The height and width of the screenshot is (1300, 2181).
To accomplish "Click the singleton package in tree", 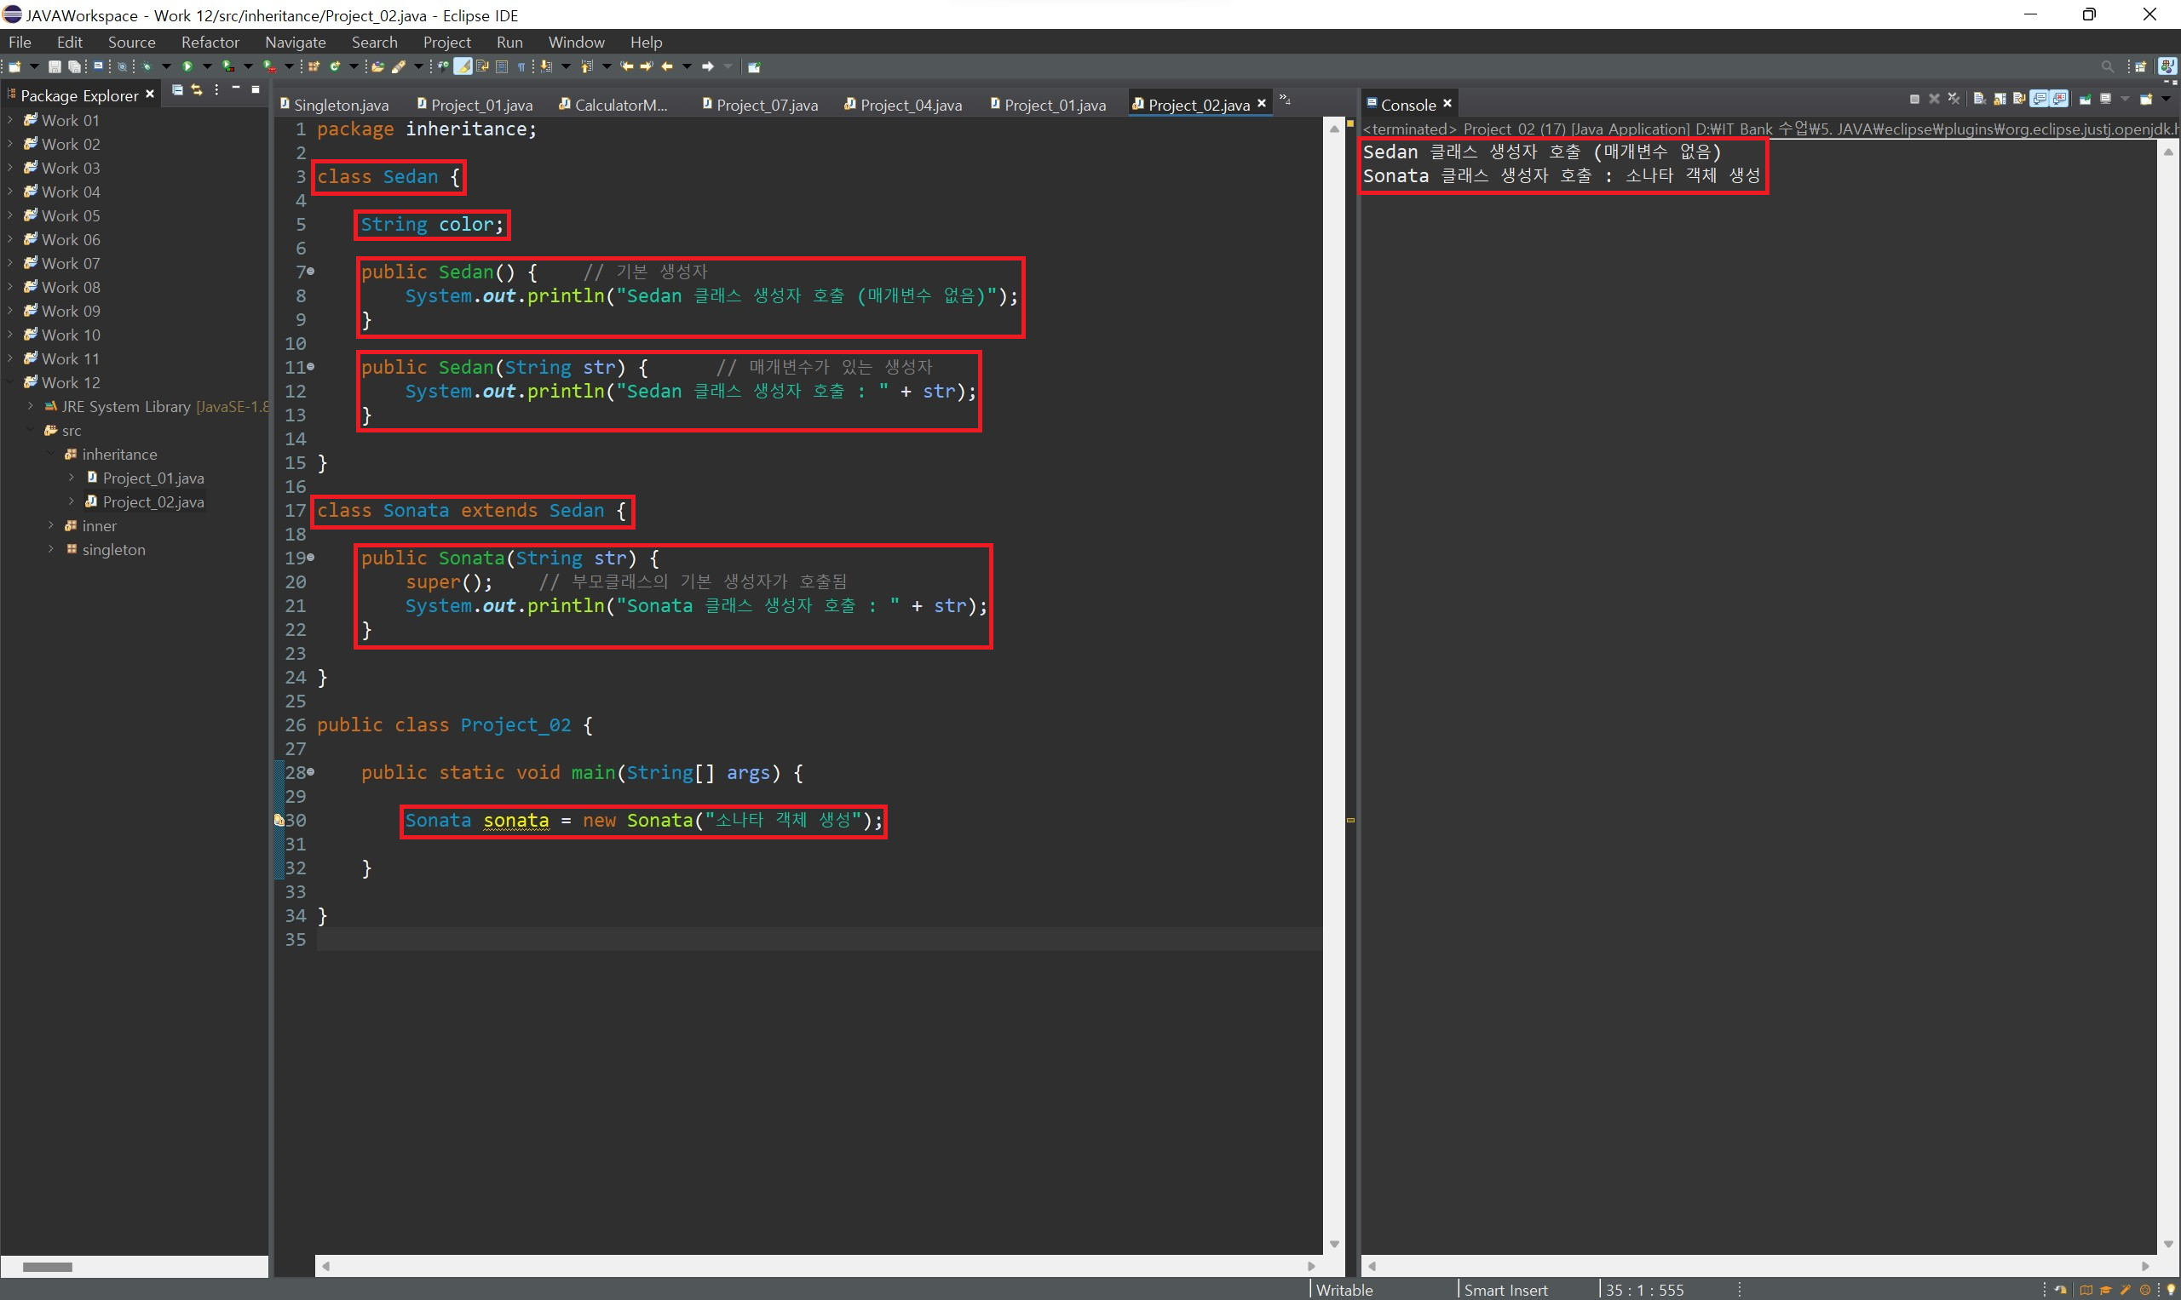I will click(x=113, y=550).
